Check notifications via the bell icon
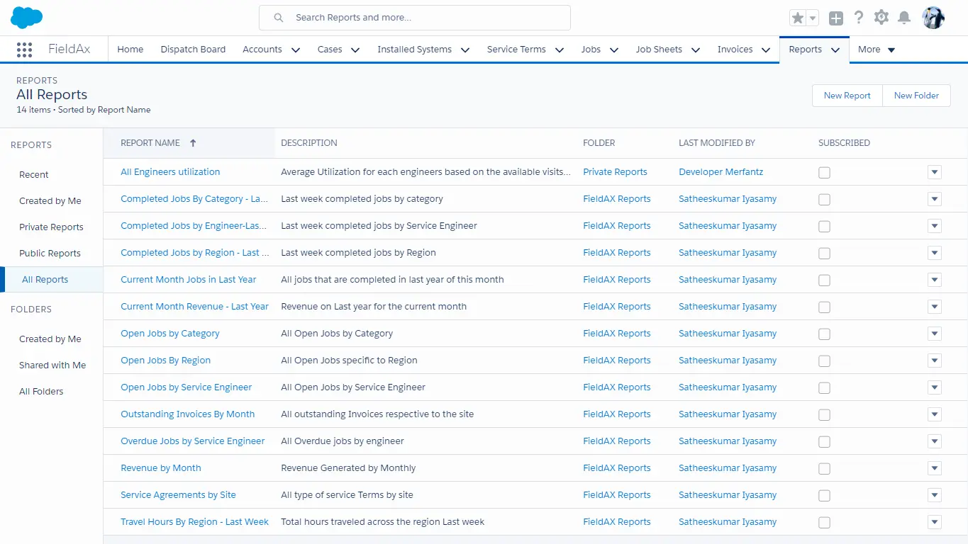 (x=904, y=18)
